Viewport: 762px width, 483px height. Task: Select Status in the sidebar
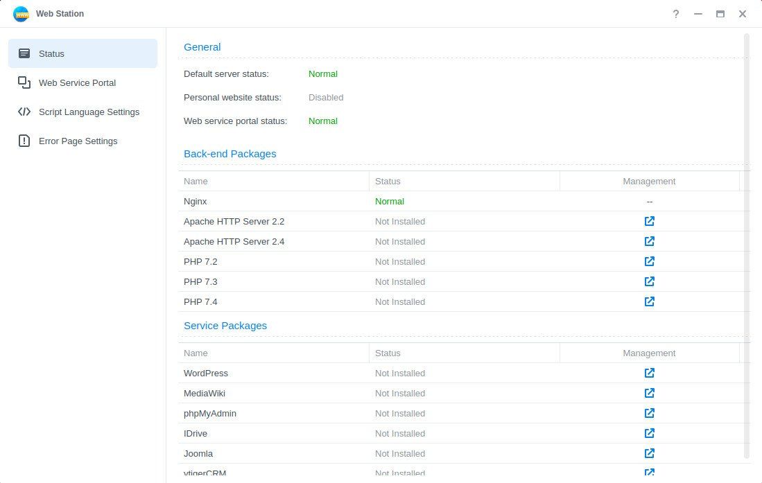tap(83, 53)
